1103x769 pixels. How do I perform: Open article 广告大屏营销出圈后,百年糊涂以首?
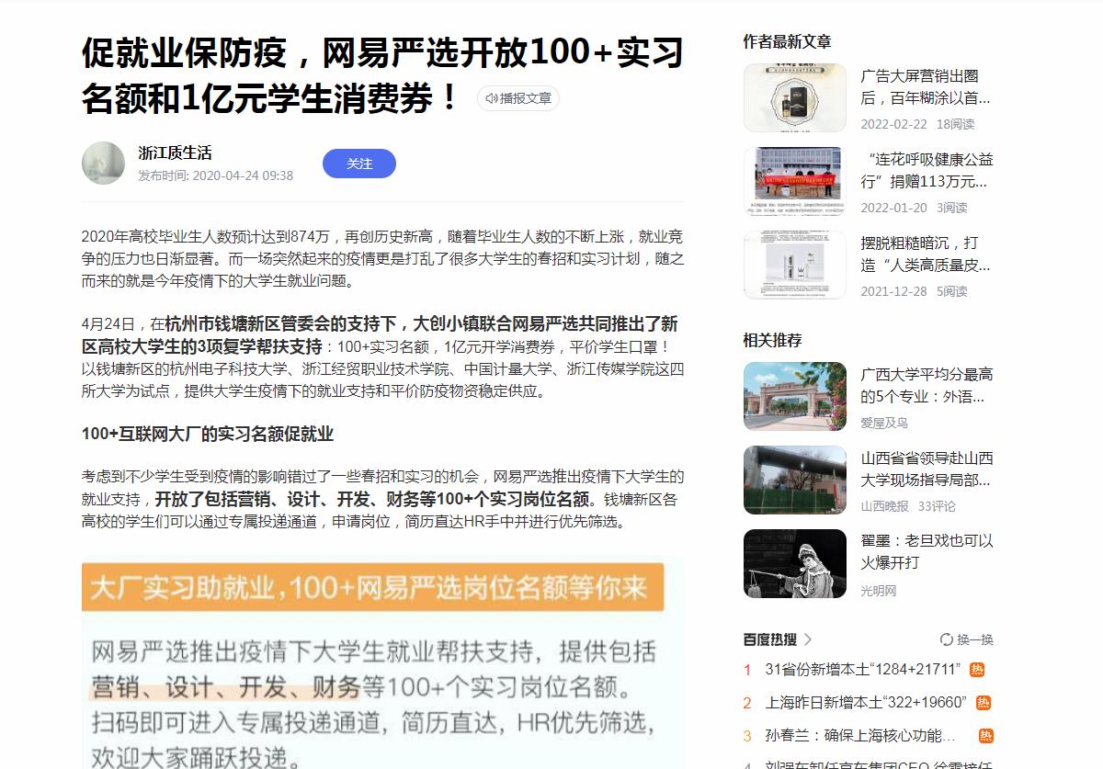point(927,87)
